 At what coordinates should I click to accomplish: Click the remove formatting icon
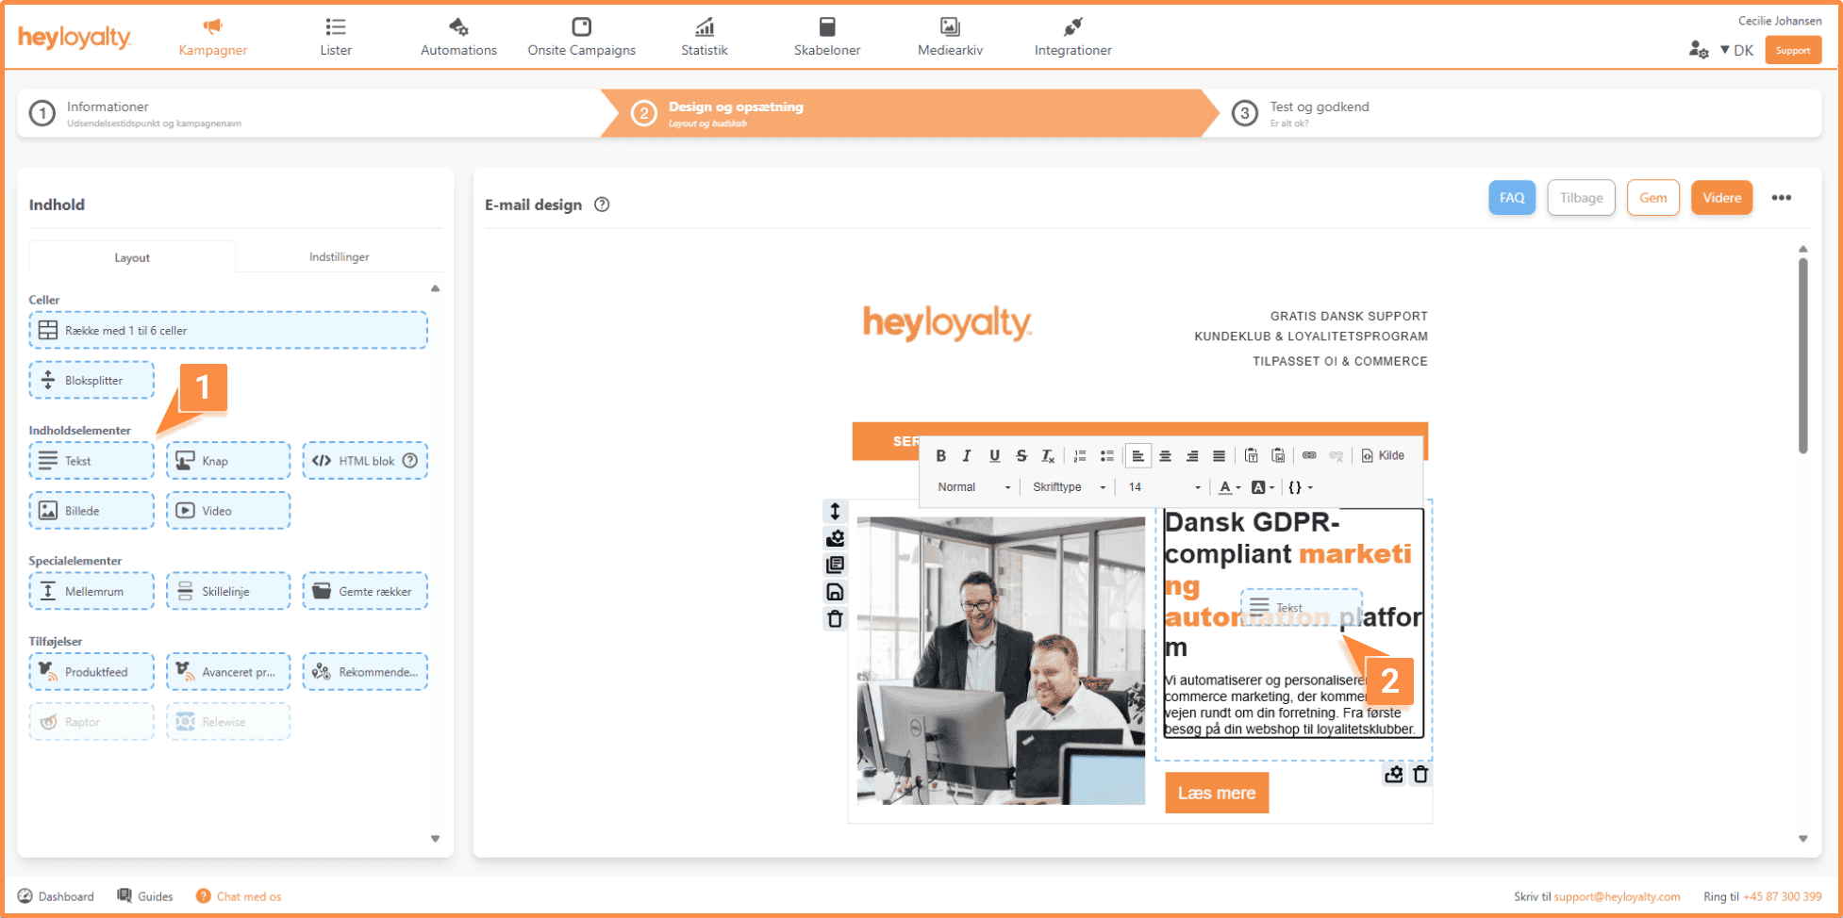point(1048,456)
